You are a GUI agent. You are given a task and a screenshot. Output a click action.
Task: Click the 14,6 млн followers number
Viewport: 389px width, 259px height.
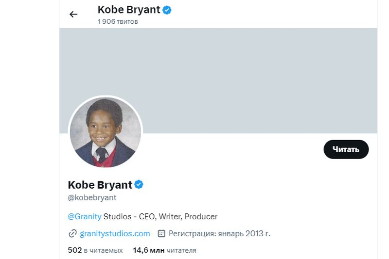pyautogui.click(x=148, y=250)
